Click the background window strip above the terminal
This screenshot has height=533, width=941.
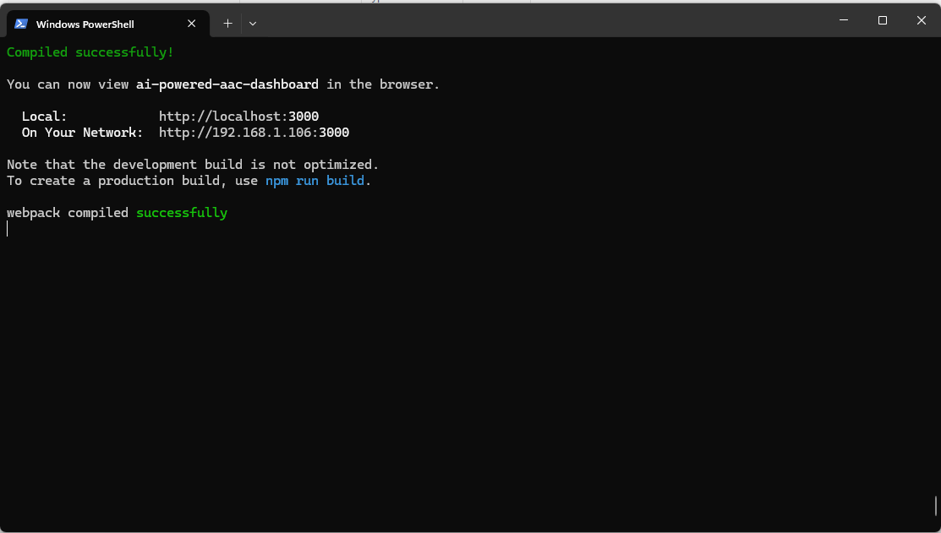[x=470, y=3]
